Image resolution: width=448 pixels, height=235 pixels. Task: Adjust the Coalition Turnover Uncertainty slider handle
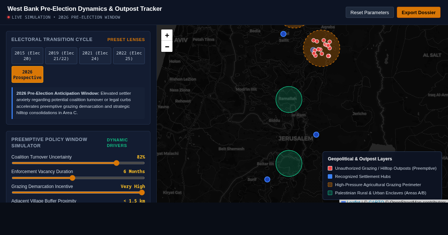point(116,163)
